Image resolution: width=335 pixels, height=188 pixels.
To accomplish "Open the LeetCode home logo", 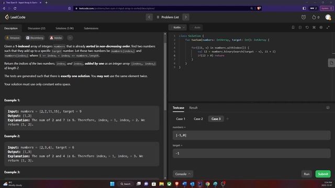I will pos(15,17).
